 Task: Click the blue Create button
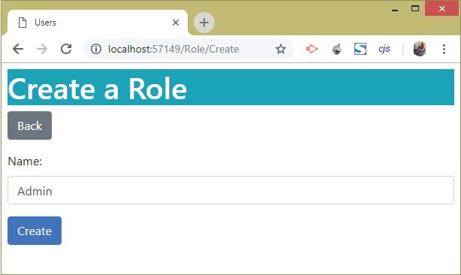point(35,231)
